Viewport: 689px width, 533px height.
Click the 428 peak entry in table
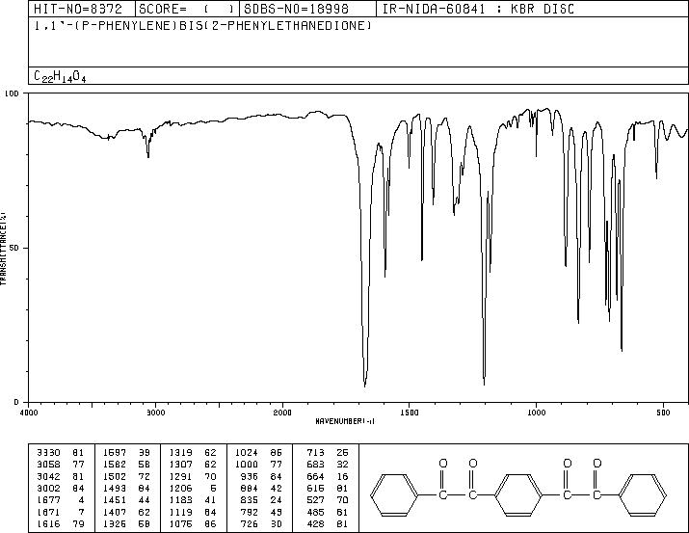click(x=328, y=524)
